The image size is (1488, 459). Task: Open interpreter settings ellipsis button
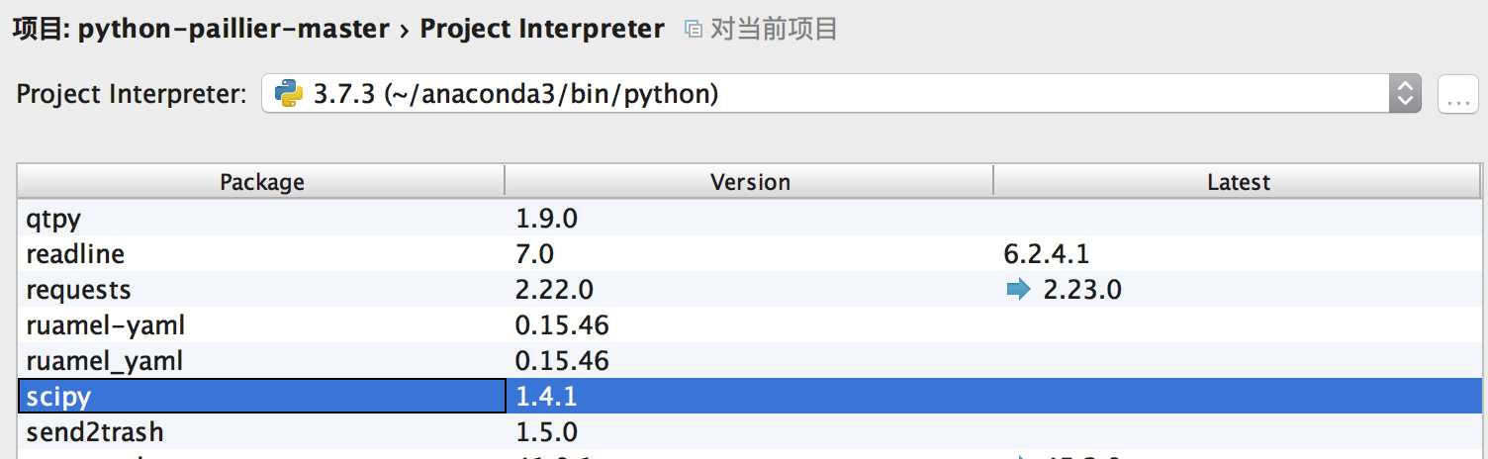[1457, 95]
